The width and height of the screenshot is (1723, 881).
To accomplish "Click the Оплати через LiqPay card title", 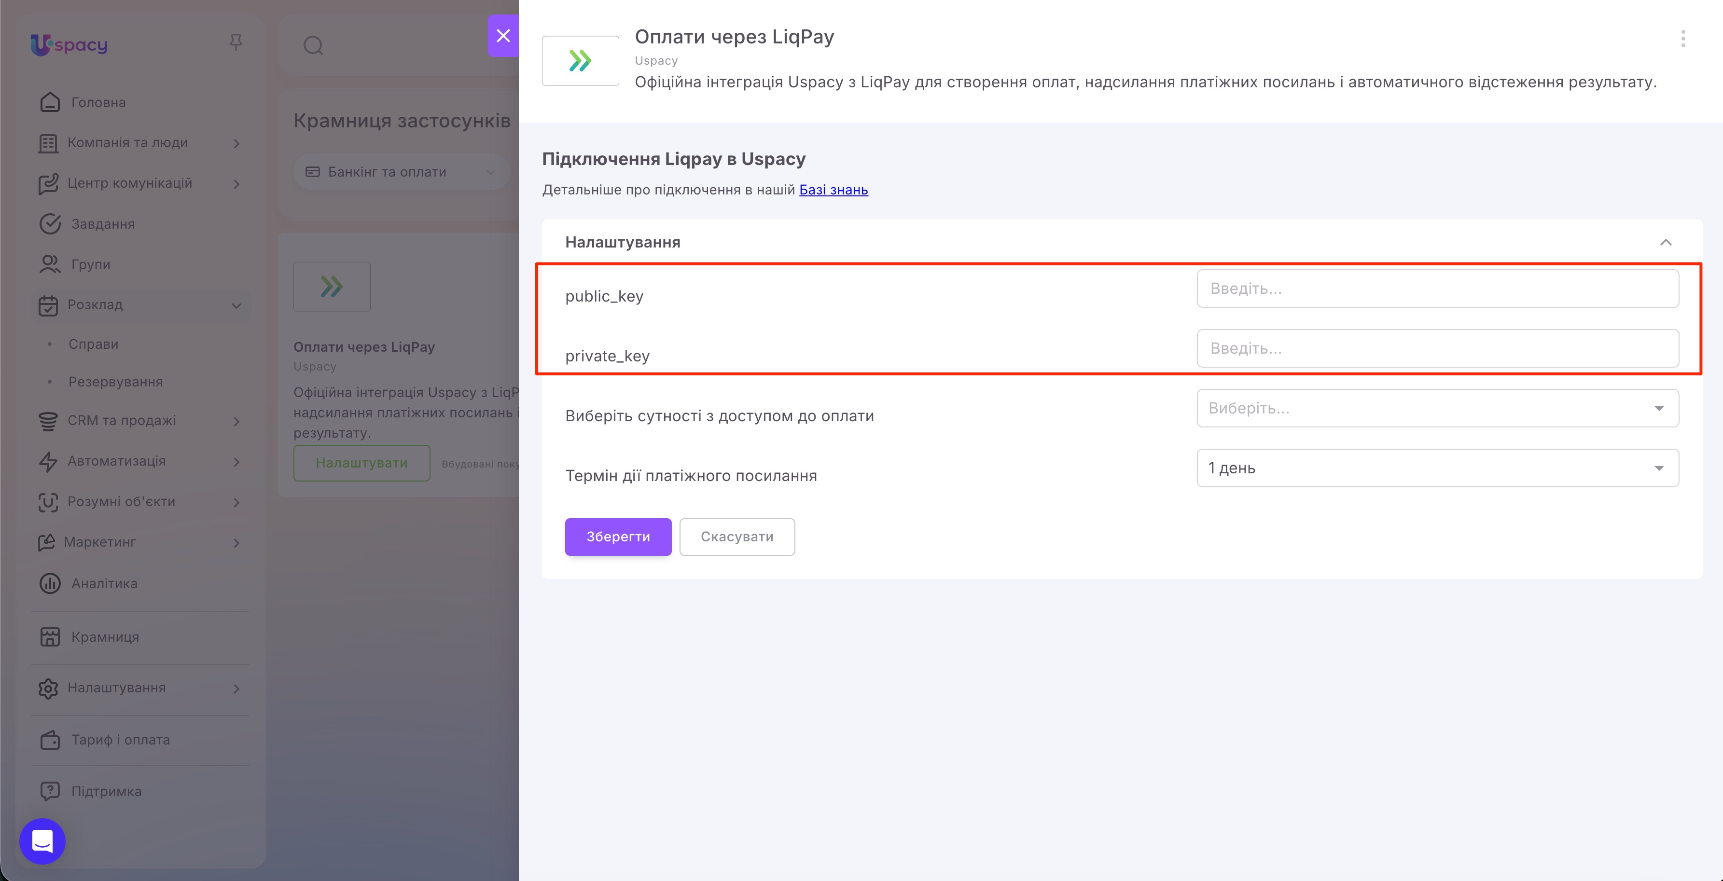I will click(x=364, y=347).
